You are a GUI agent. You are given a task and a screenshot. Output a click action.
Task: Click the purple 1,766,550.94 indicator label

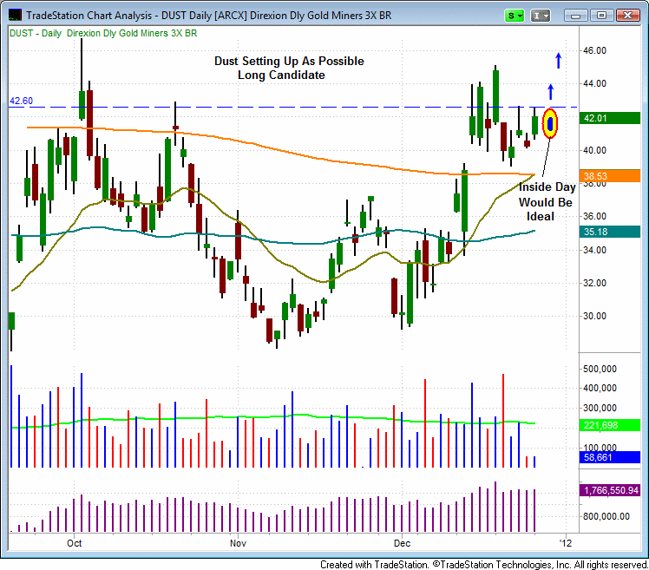click(x=610, y=490)
